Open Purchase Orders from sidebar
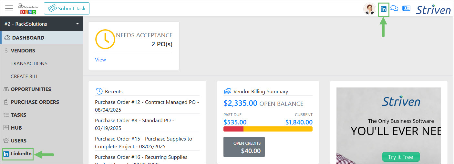This screenshot has width=454, height=164. [35, 102]
